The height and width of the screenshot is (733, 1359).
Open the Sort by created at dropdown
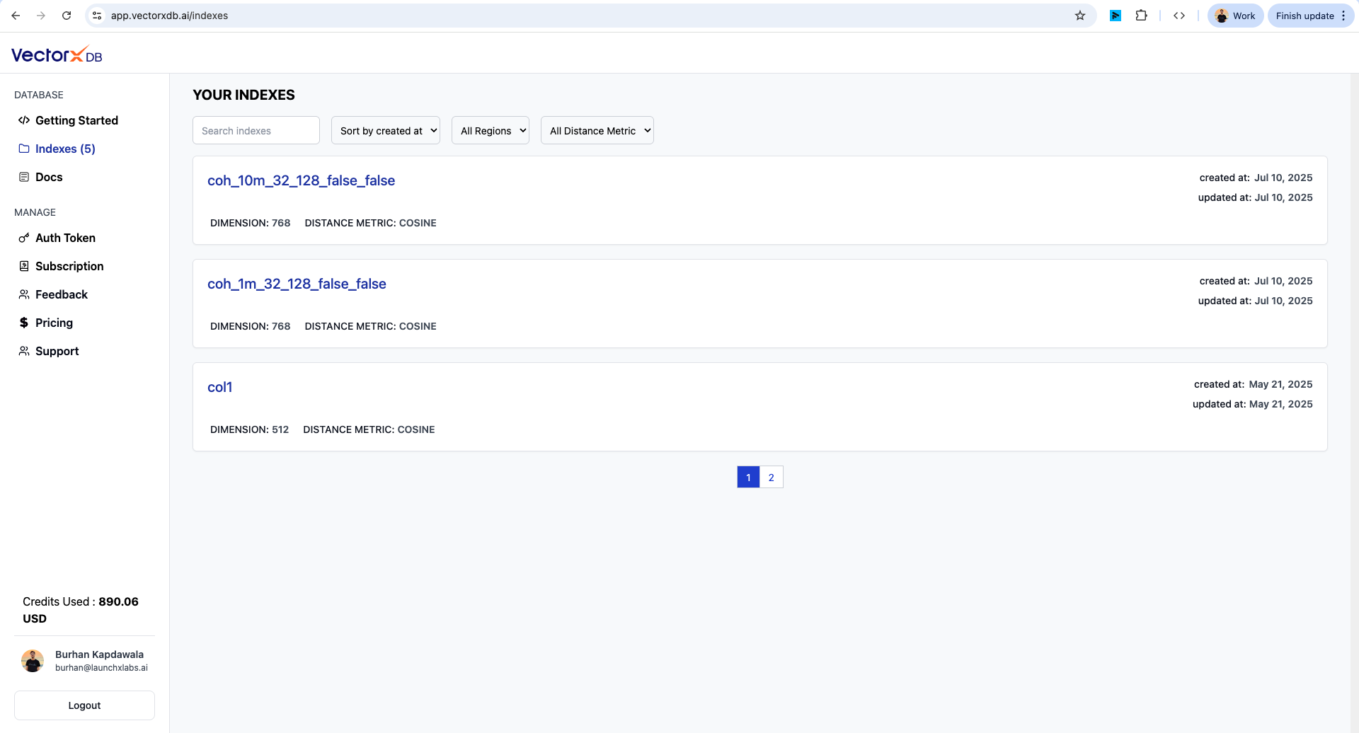click(x=386, y=130)
